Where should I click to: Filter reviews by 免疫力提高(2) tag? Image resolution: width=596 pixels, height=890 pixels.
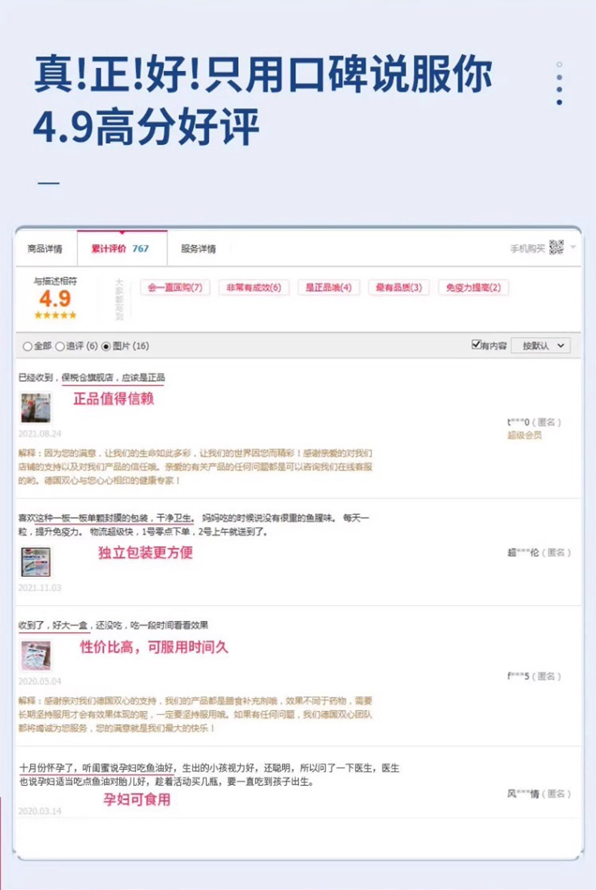point(474,287)
